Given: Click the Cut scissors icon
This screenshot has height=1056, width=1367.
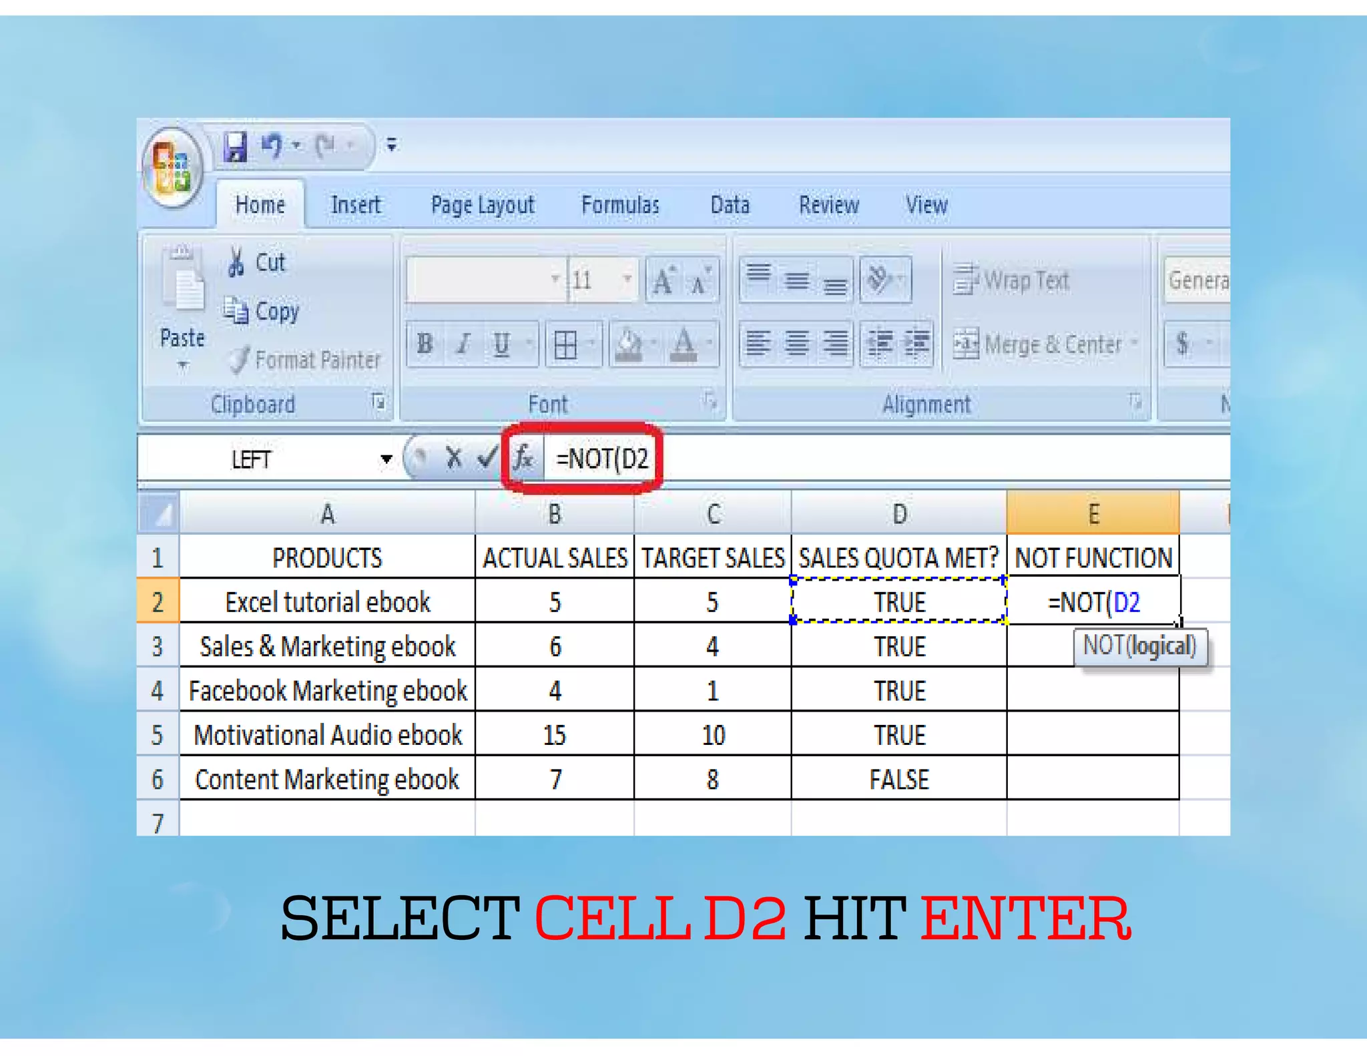Looking at the screenshot, I should (x=236, y=262).
